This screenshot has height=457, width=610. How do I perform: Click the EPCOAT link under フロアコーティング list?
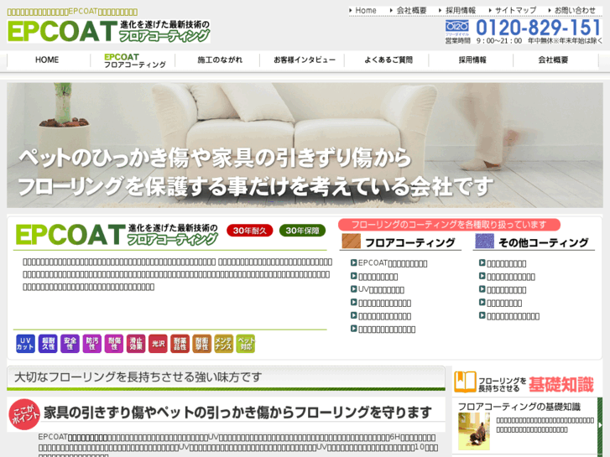tap(393, 263)
